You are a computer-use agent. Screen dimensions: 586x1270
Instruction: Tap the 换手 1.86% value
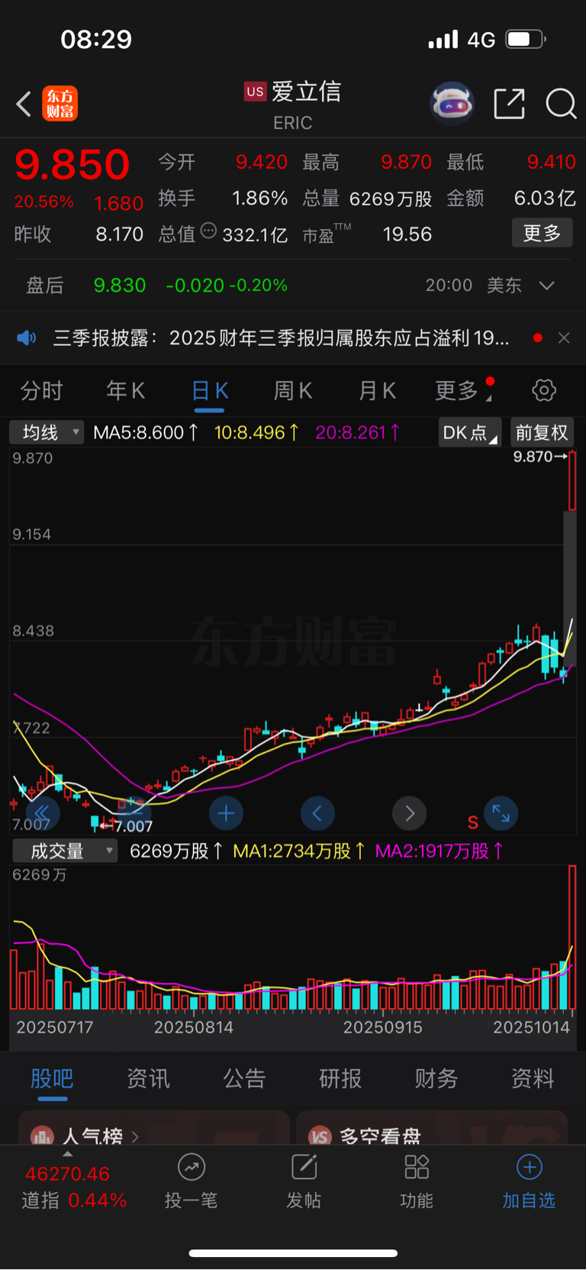click(259, 199)
